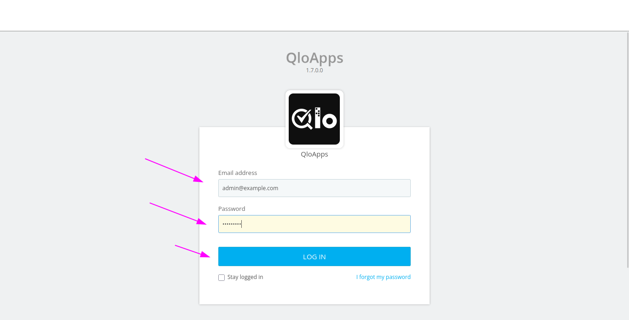This screenshot has height=320, width=629.
Task: Submit with the LOG IN button
Action: pyautogui.click(x=314, y=256)
